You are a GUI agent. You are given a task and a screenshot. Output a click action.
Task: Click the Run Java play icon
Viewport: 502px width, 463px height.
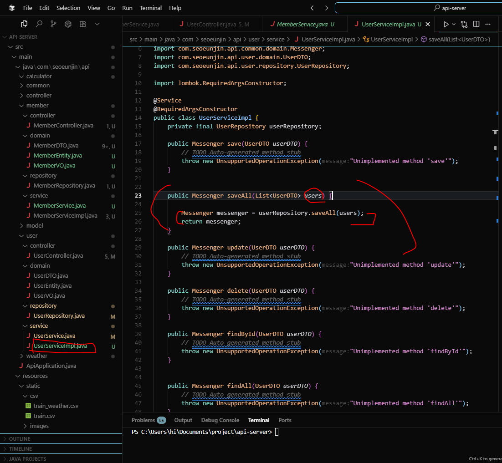click(446, 24)
